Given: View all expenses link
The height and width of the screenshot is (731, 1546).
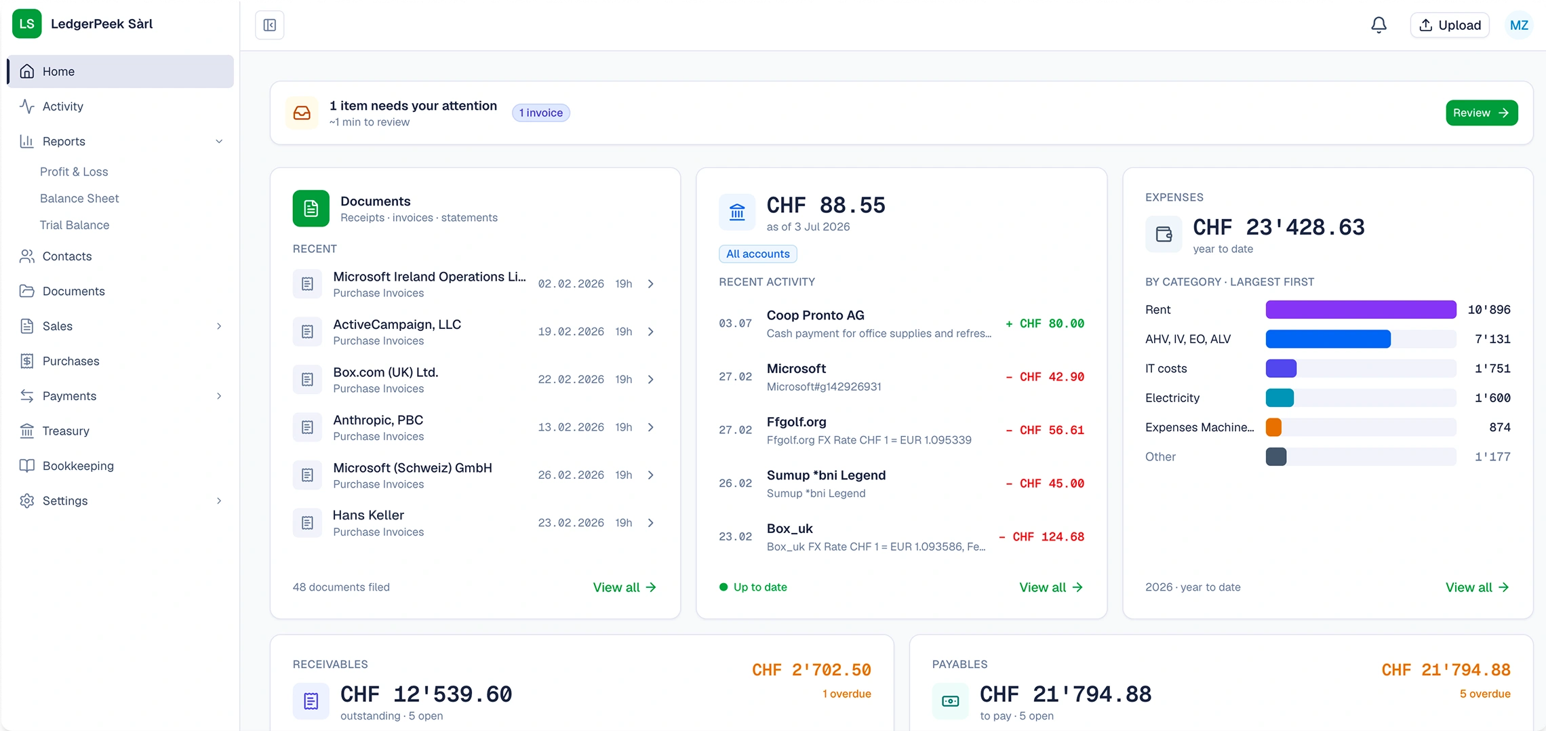Looking at the screenshot, I should [1478, 587].
